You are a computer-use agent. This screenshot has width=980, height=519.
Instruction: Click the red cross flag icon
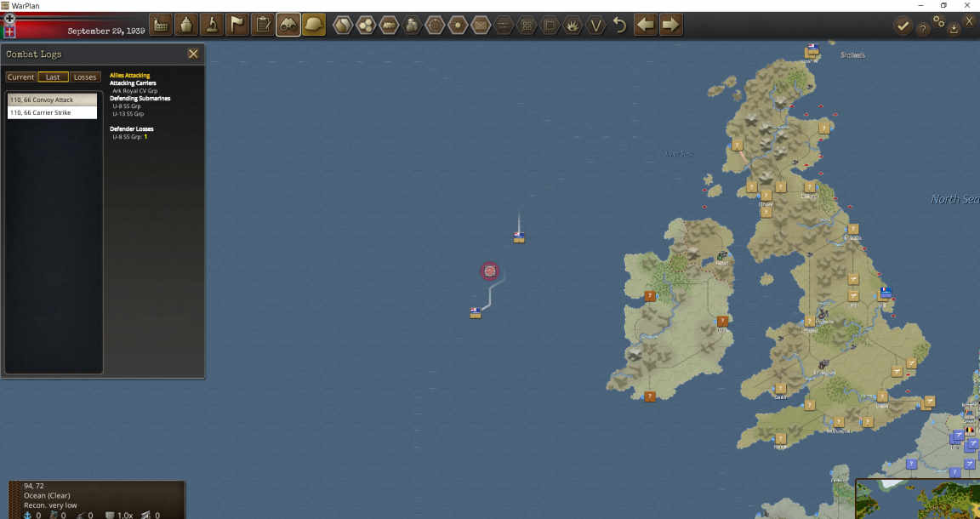[x=9, y=31]
